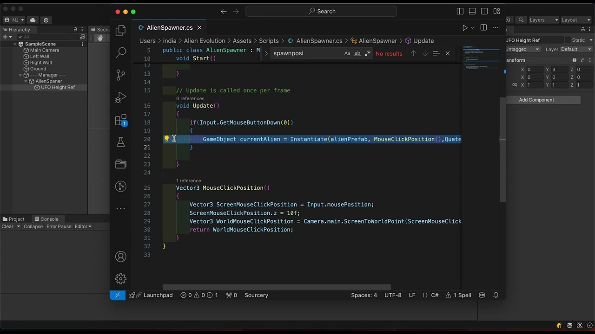The width and height of the screenshot is (595, 334).
Task: Run the AlienSpawner.cs file with play button
Action: pyautogui.click(x=464, y=28)
